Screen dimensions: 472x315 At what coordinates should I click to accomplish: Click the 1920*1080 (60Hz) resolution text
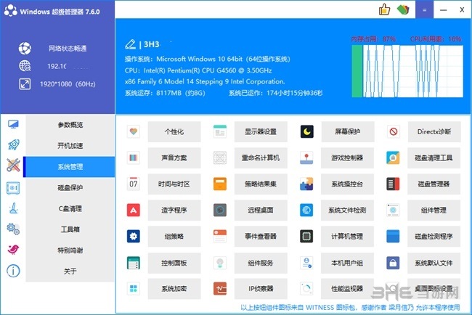(68, 84)
